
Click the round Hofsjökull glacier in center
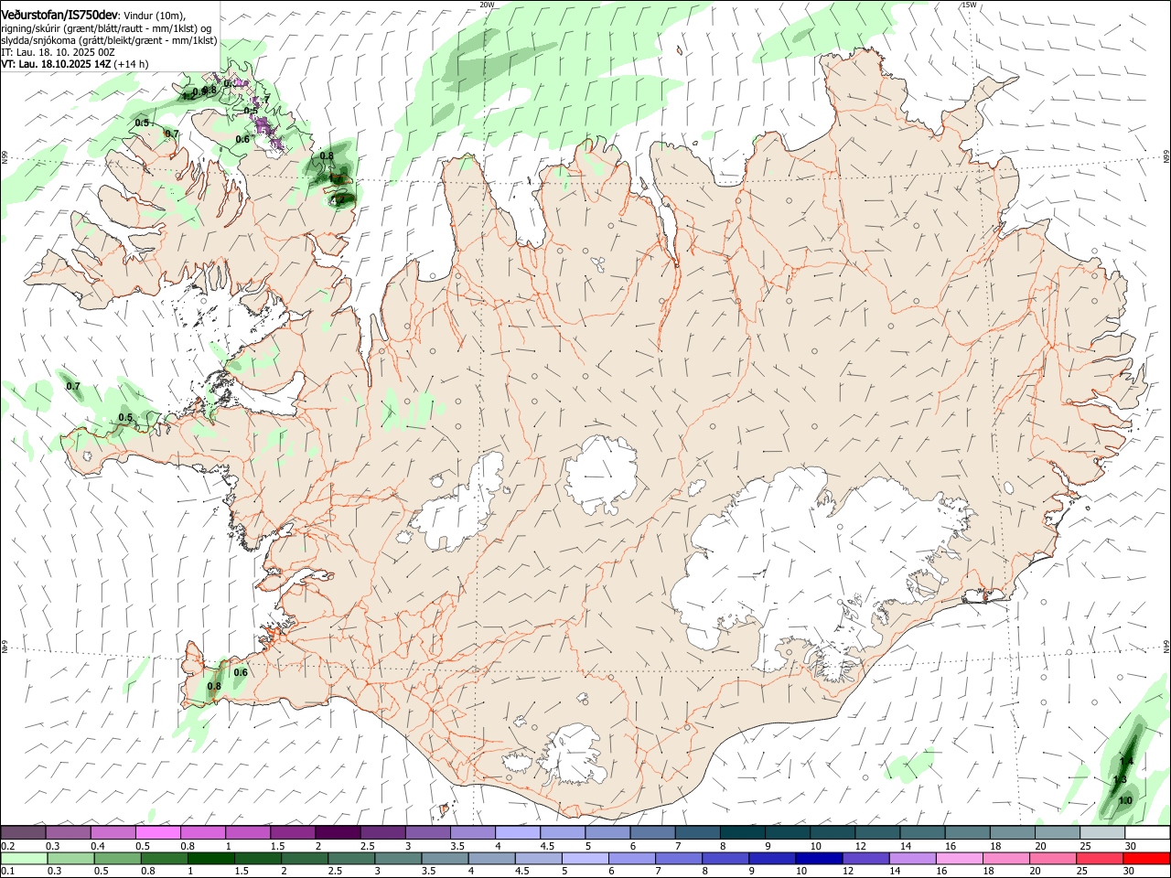pos(601,474)
